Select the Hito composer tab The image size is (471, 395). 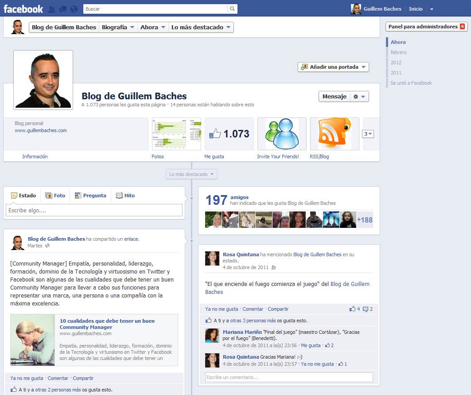tap(125, 196)
